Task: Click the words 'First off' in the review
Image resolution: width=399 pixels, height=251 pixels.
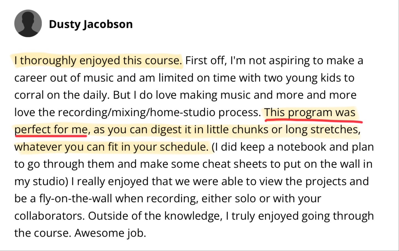Action: point(205,60)
